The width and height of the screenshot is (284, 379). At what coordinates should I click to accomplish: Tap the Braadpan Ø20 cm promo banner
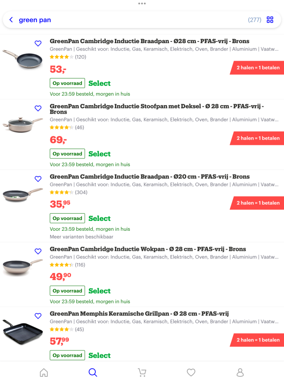point(258,203)
